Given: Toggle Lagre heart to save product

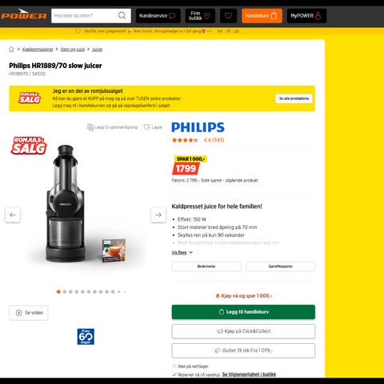Looking at the screenshot, I should 153,127.
